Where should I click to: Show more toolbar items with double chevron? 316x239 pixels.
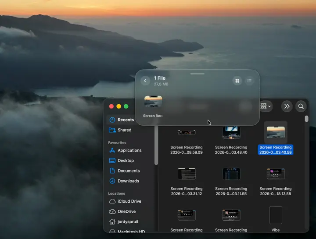pos(287,106)
